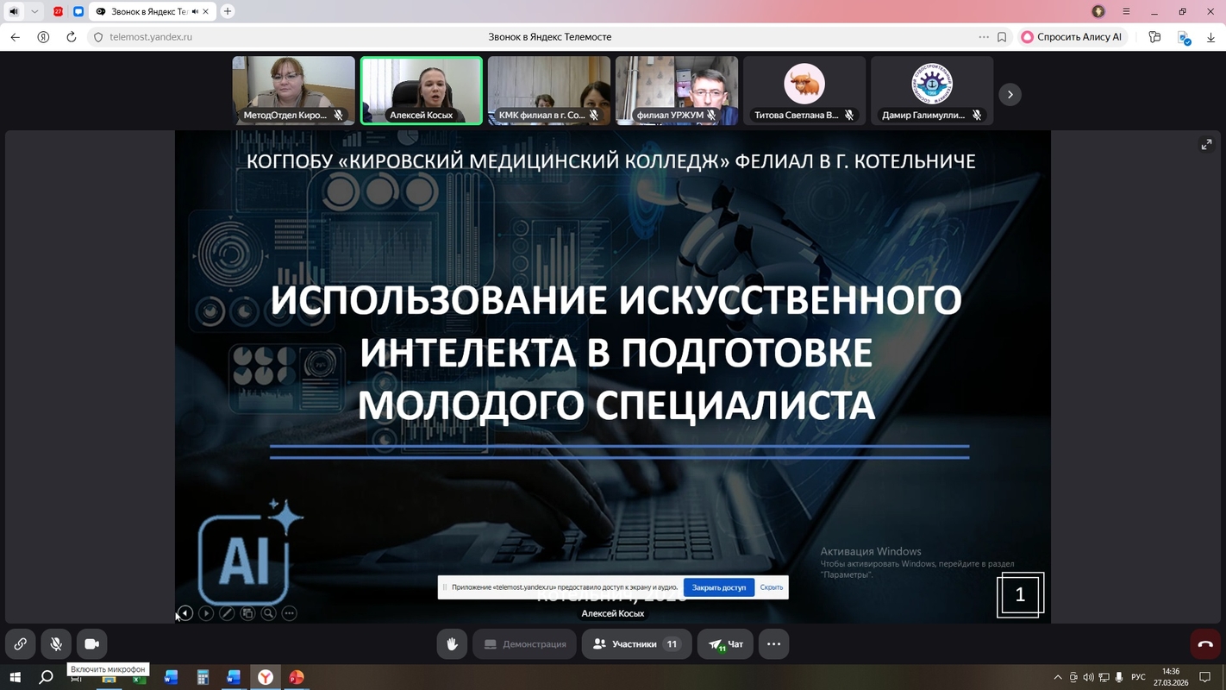Click the blue Закрыть доступ button
1226x690 pixels.
point(718,587)
